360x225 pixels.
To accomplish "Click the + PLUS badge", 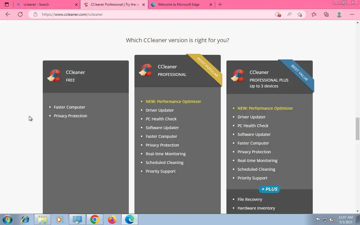I will pos(269,189).
